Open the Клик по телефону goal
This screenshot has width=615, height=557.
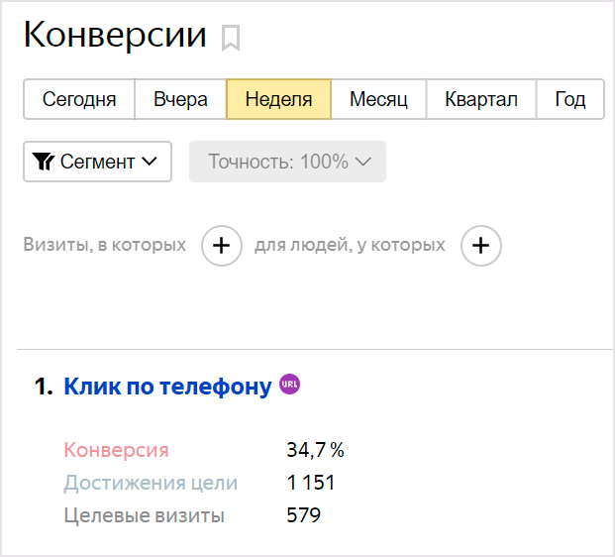click(167, 387)
